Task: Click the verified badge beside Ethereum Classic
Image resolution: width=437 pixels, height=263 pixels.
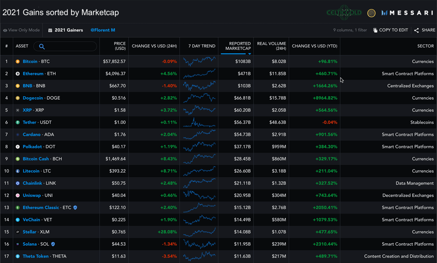Action: pos(75,208)
